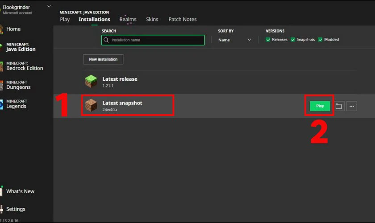Toggle the Snapshots versions checkbox
This screenshot has height=223, width=375.
coord(293,40)
